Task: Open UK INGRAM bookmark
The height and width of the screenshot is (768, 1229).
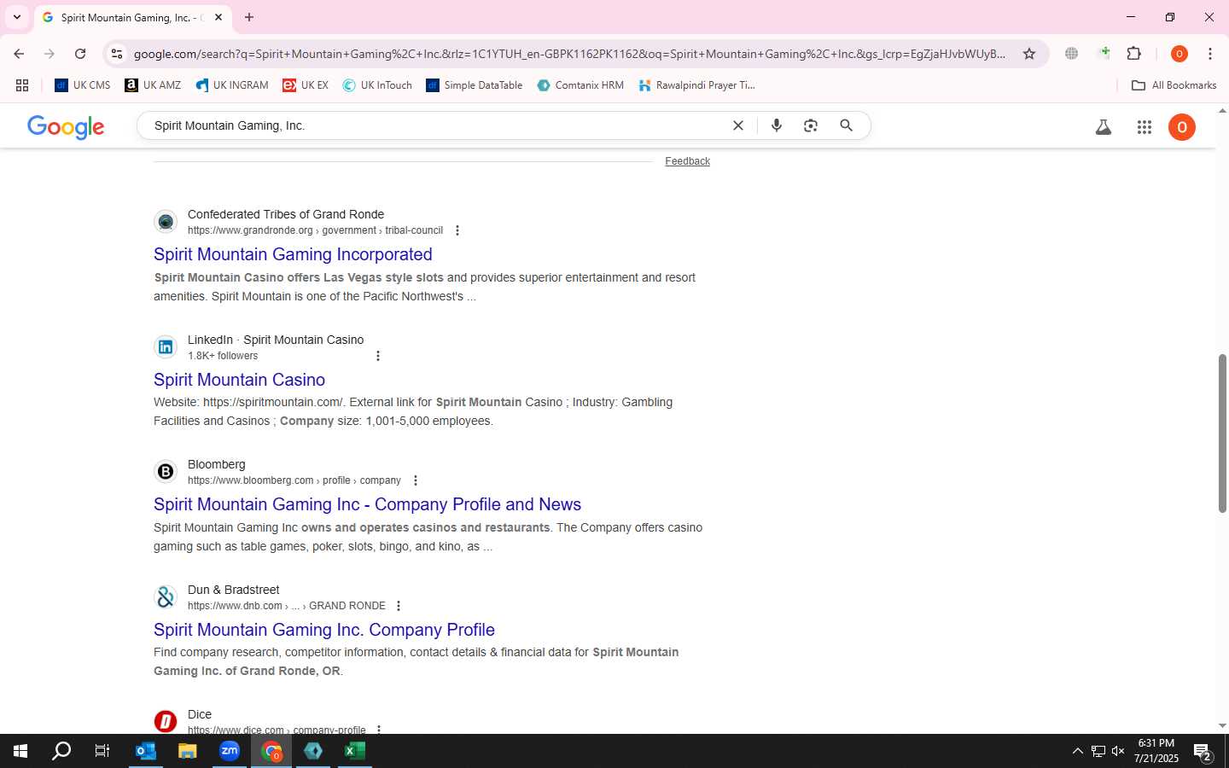Action: pos(231,85)
